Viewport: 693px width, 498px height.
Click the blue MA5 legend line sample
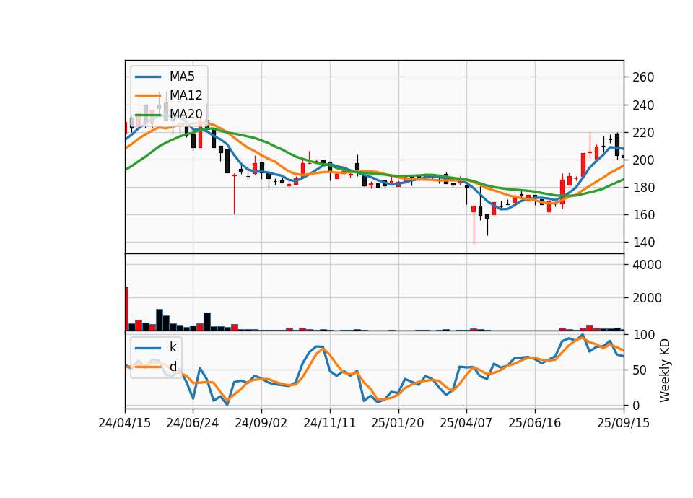[x=148, y=77]
